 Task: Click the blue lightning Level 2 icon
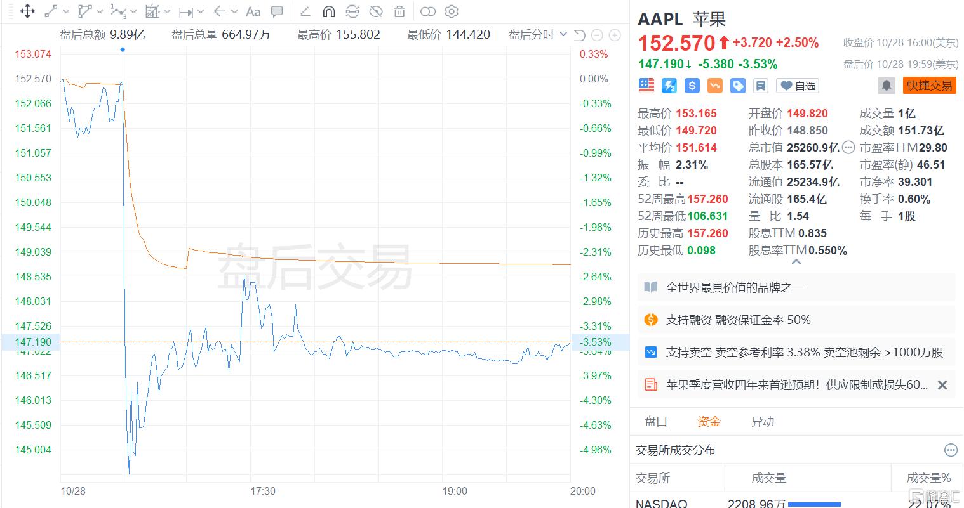[x=669, y=86]
